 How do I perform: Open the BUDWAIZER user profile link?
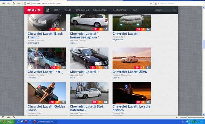coord(33,43)
